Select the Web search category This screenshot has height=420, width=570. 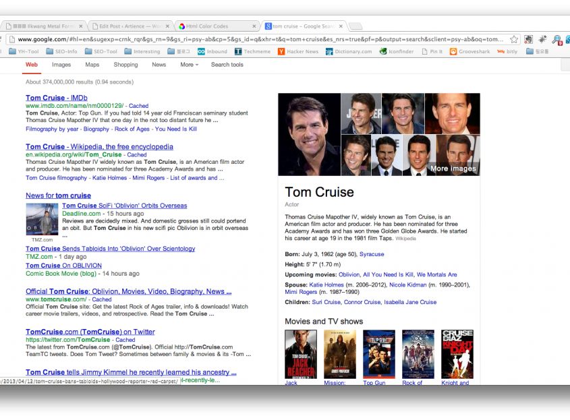(32, 65)
